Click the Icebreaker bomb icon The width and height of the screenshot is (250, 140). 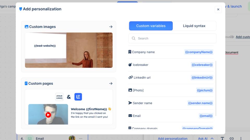point(130,65)
